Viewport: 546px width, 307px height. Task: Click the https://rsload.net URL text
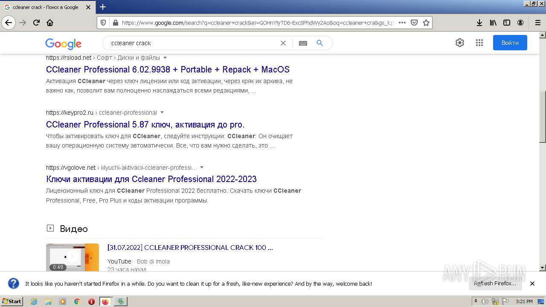click(x=69, y=58)
